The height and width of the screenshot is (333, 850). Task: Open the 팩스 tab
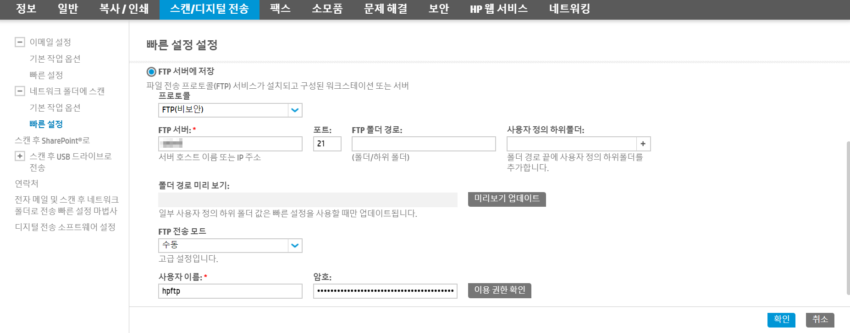(x=280, y=9)
